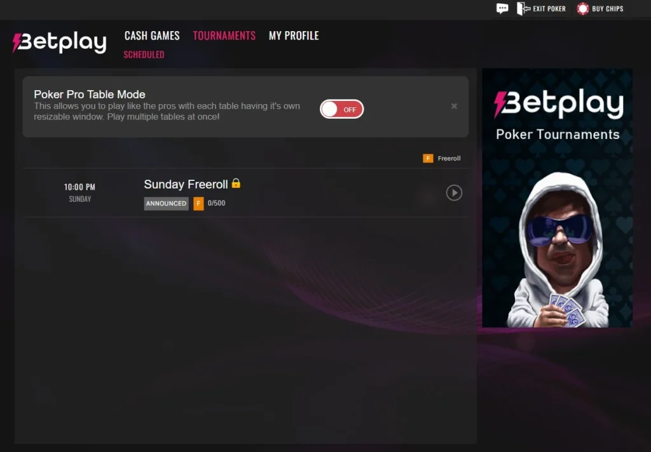Click the Betplay Poker Tournaments banner
Screen dimensions: 651x452
(557, 198)
